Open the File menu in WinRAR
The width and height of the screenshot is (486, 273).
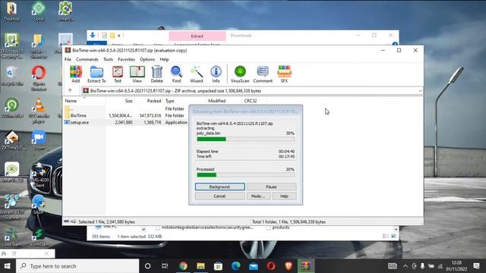(x=68, y=59)
